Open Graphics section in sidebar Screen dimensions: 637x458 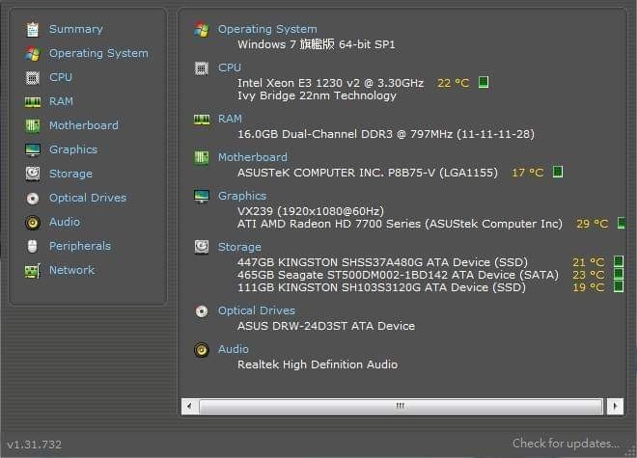[x=73, y=149]
